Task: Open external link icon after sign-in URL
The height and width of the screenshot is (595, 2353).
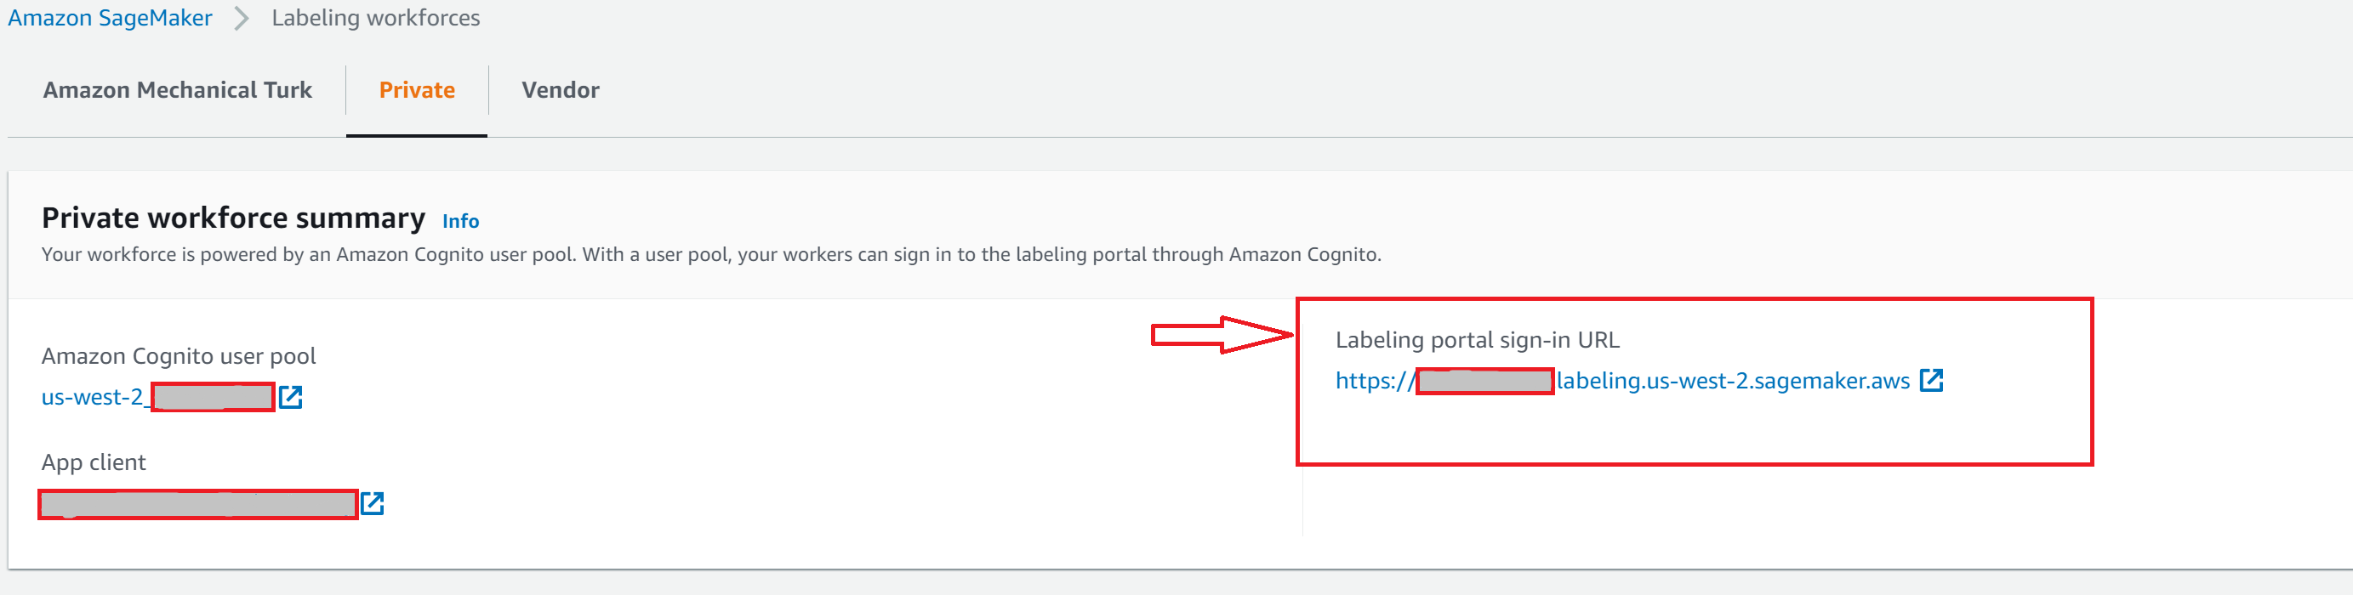Action: [x=1931, y=381]
